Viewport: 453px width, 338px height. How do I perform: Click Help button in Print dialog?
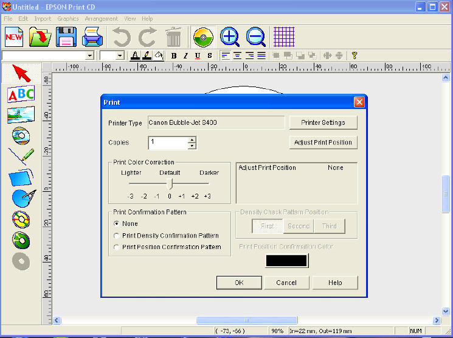(x=335, y=283)
